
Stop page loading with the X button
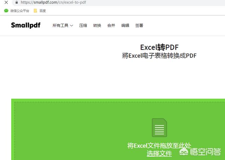6,2
